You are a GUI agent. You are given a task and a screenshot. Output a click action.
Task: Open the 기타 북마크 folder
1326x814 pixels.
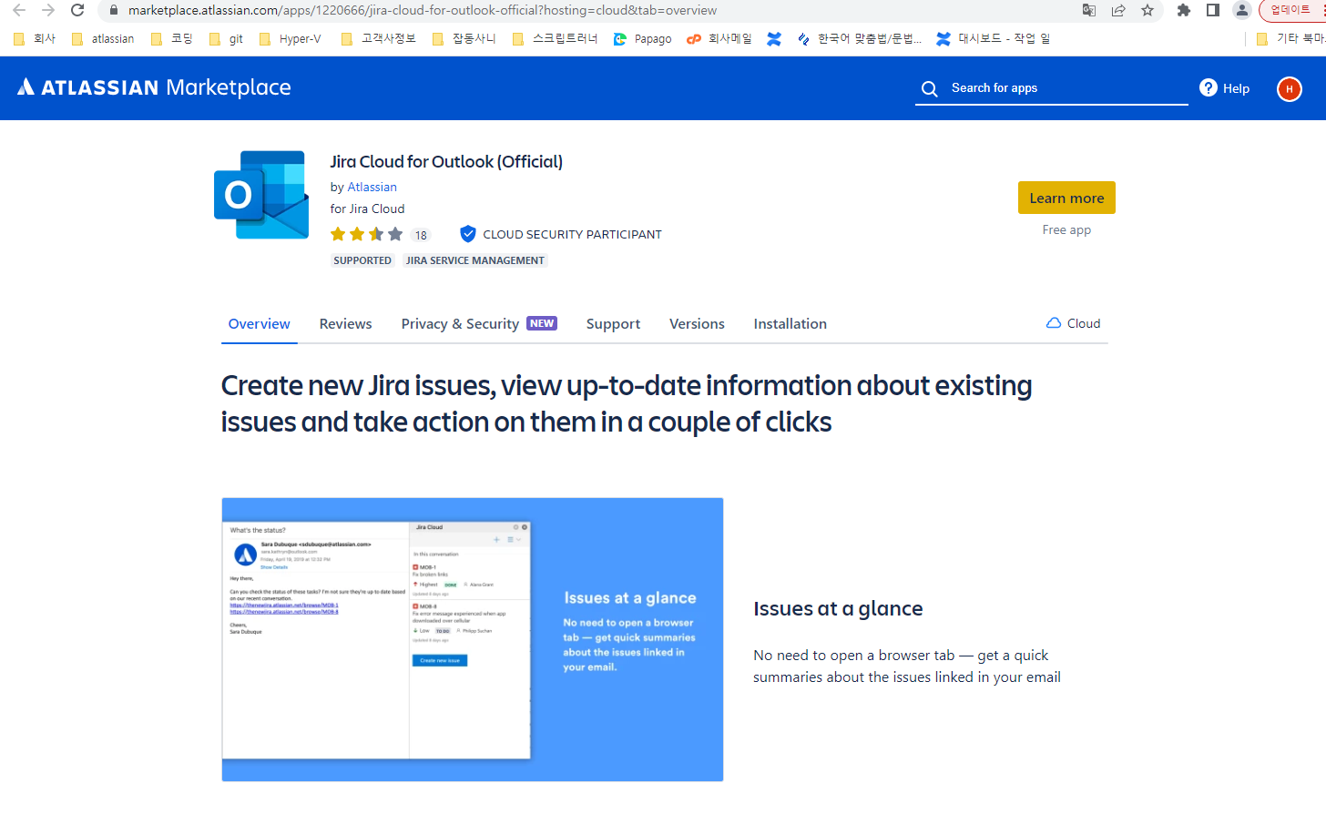(1290, 38)
